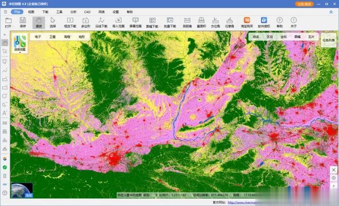This screenshot has height=206, width=339.
Task: Switch to the CAD ribbon tab
Action: coord(87,12)
